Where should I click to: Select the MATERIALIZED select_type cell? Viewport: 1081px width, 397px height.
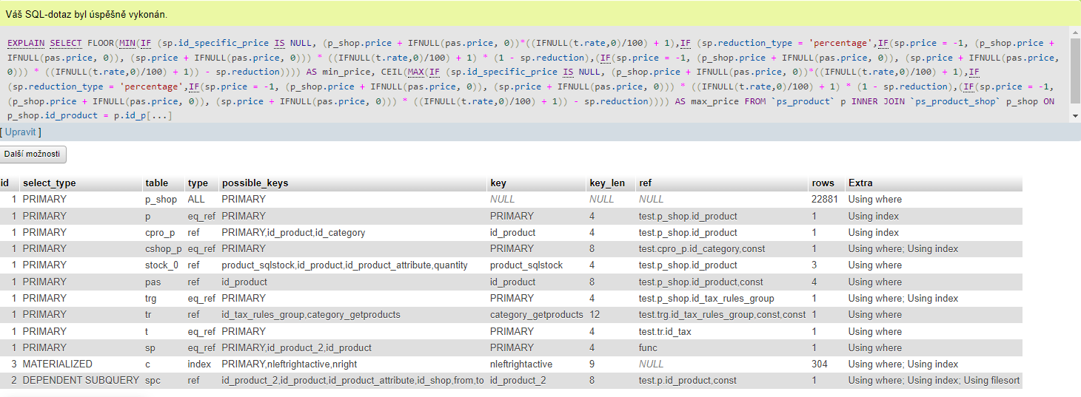point(57,364)
